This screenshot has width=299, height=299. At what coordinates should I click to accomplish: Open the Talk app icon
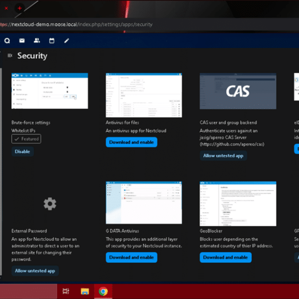[7, 40]
